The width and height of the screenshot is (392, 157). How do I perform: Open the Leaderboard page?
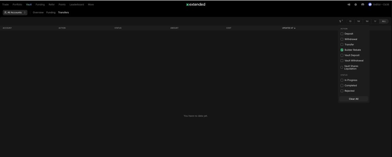tap(77, 5)
